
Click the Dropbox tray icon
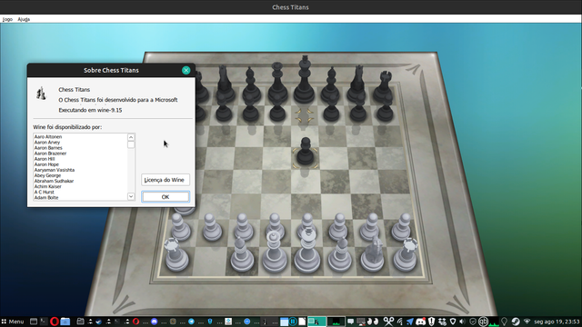point(443,322)
